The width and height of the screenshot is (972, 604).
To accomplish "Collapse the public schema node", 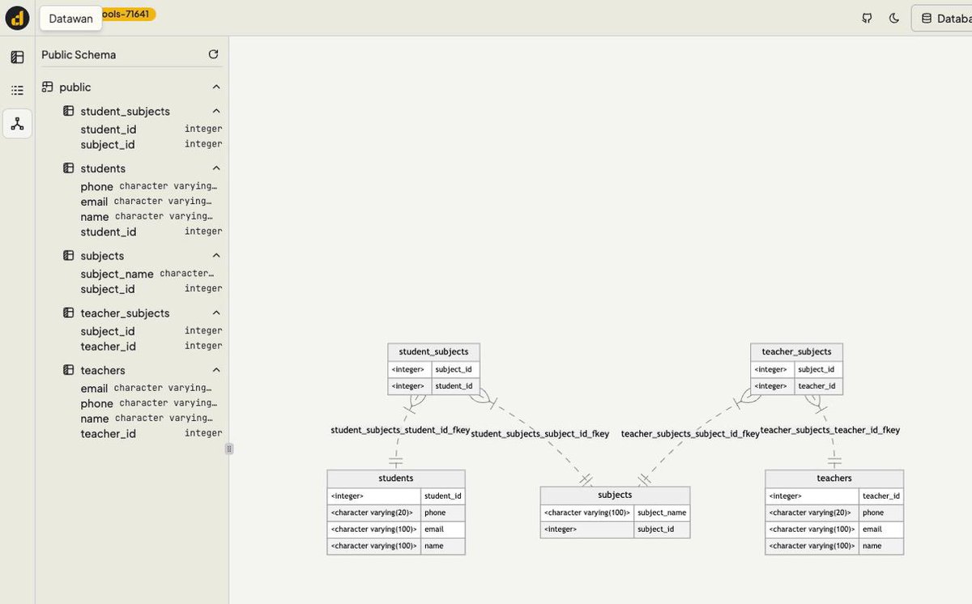I will click(x=216, y=87).
